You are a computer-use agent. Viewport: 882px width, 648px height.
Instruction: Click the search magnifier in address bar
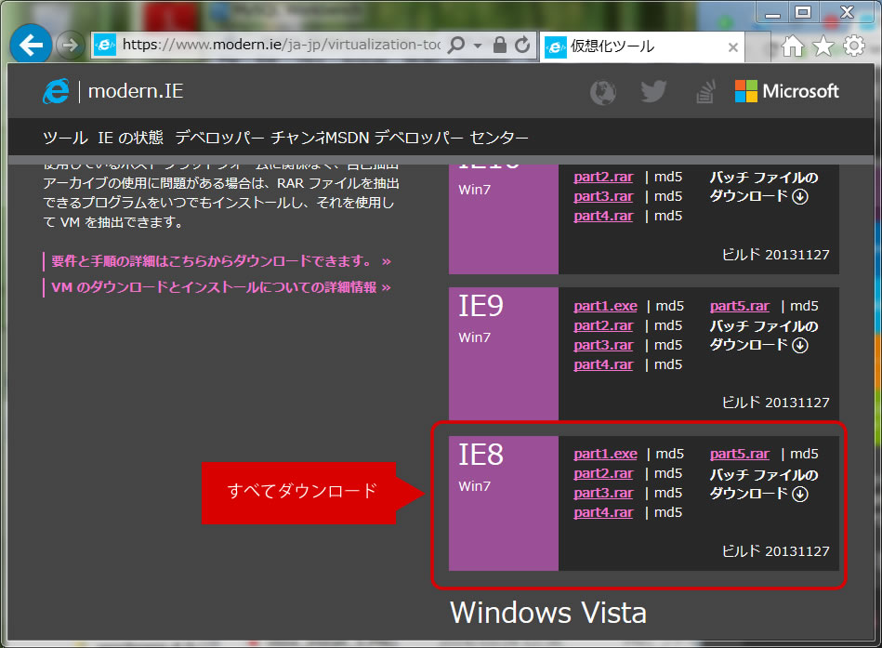pyautogui.click(x=456, y=45)
